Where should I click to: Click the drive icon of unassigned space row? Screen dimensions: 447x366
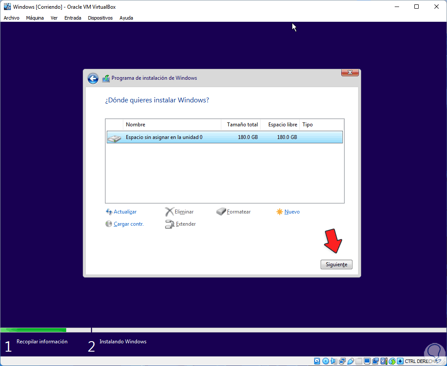115,139
